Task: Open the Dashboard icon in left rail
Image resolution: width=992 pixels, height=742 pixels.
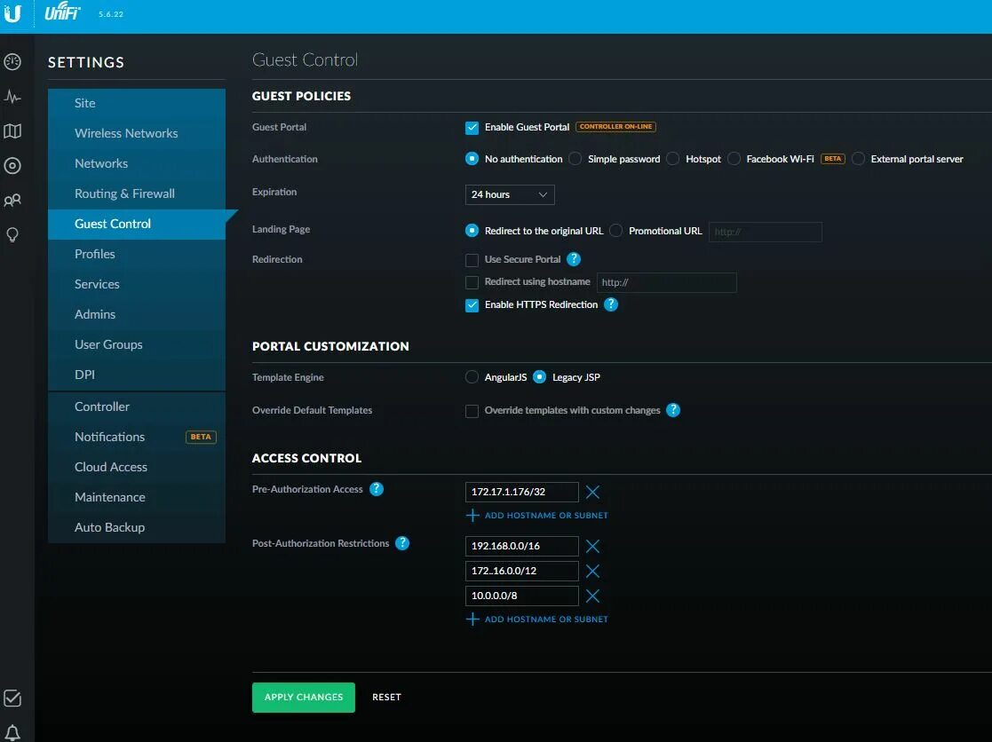Action: tap(12, 61)
